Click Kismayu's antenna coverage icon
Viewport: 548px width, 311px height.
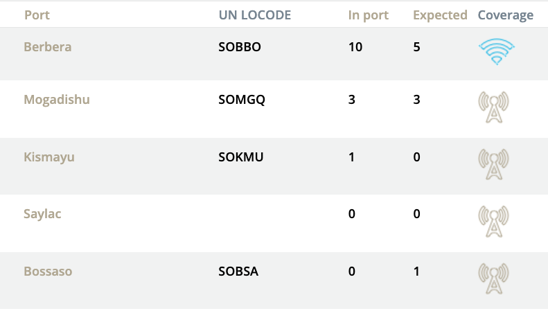pos(493,165)
